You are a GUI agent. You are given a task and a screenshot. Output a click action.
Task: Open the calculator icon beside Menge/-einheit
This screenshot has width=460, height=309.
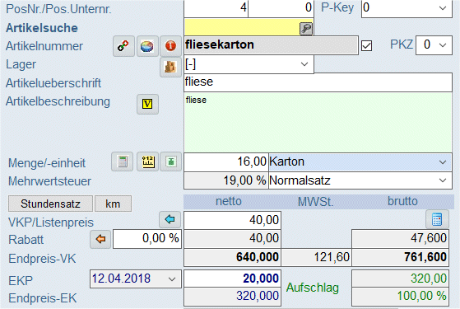[123, 162]
